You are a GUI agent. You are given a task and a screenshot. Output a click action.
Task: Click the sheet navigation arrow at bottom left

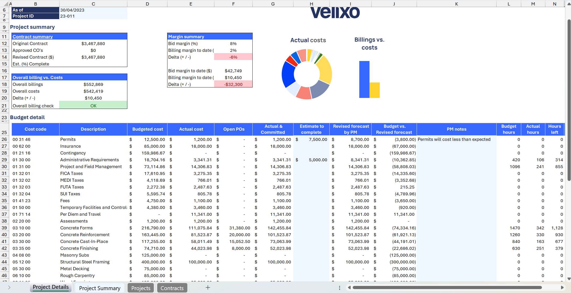coord(9,288)
